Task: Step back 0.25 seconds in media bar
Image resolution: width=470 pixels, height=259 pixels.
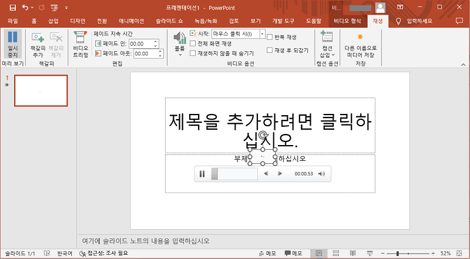Action: point(266,174)
